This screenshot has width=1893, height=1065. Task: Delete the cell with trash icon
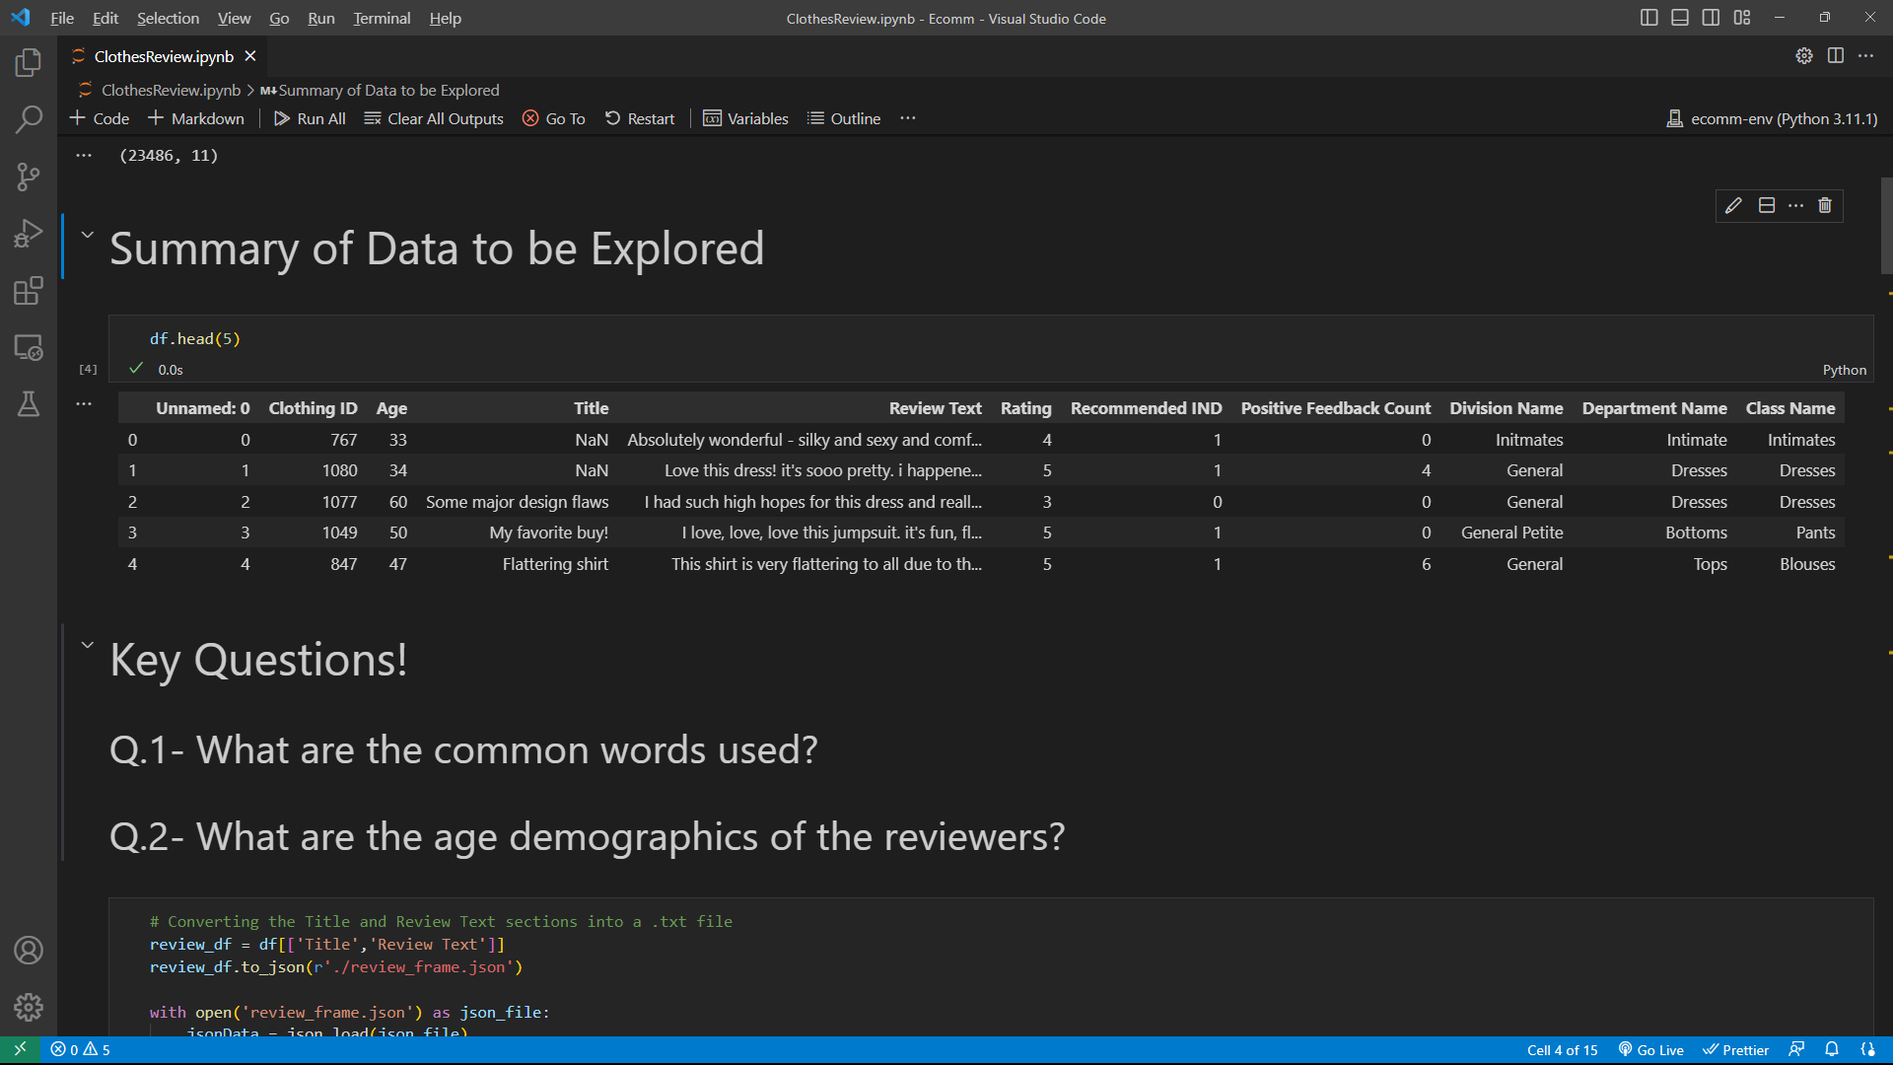pos(1825,205)
